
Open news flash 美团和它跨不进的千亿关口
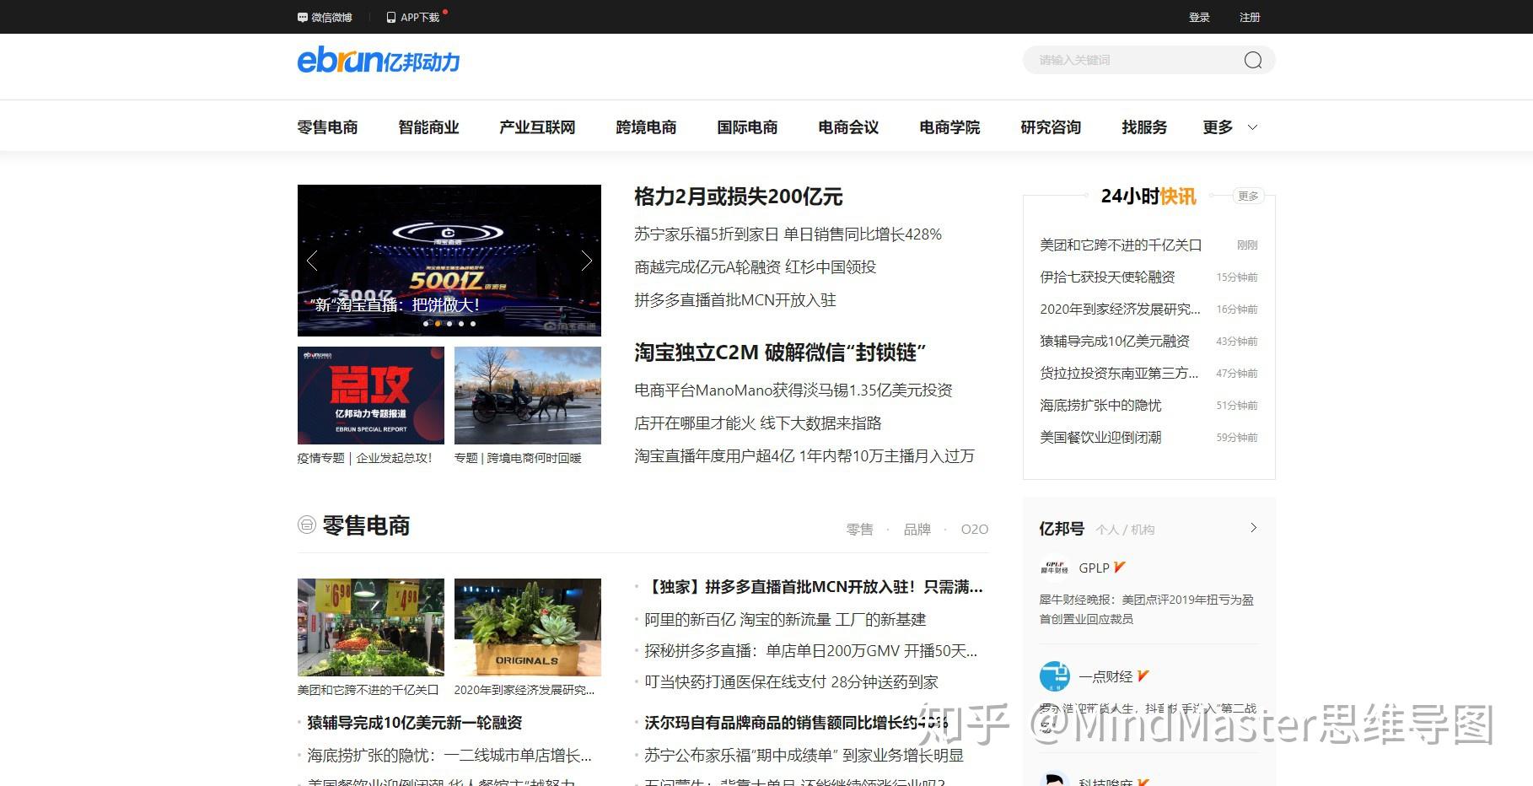1121,245
